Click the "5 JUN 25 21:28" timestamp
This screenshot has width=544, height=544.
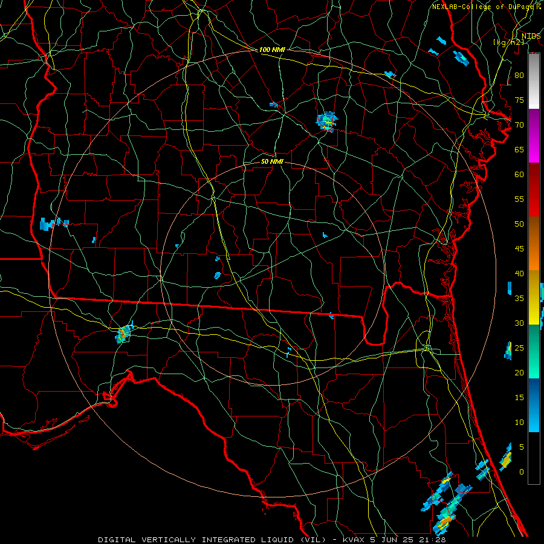point(408,540)
